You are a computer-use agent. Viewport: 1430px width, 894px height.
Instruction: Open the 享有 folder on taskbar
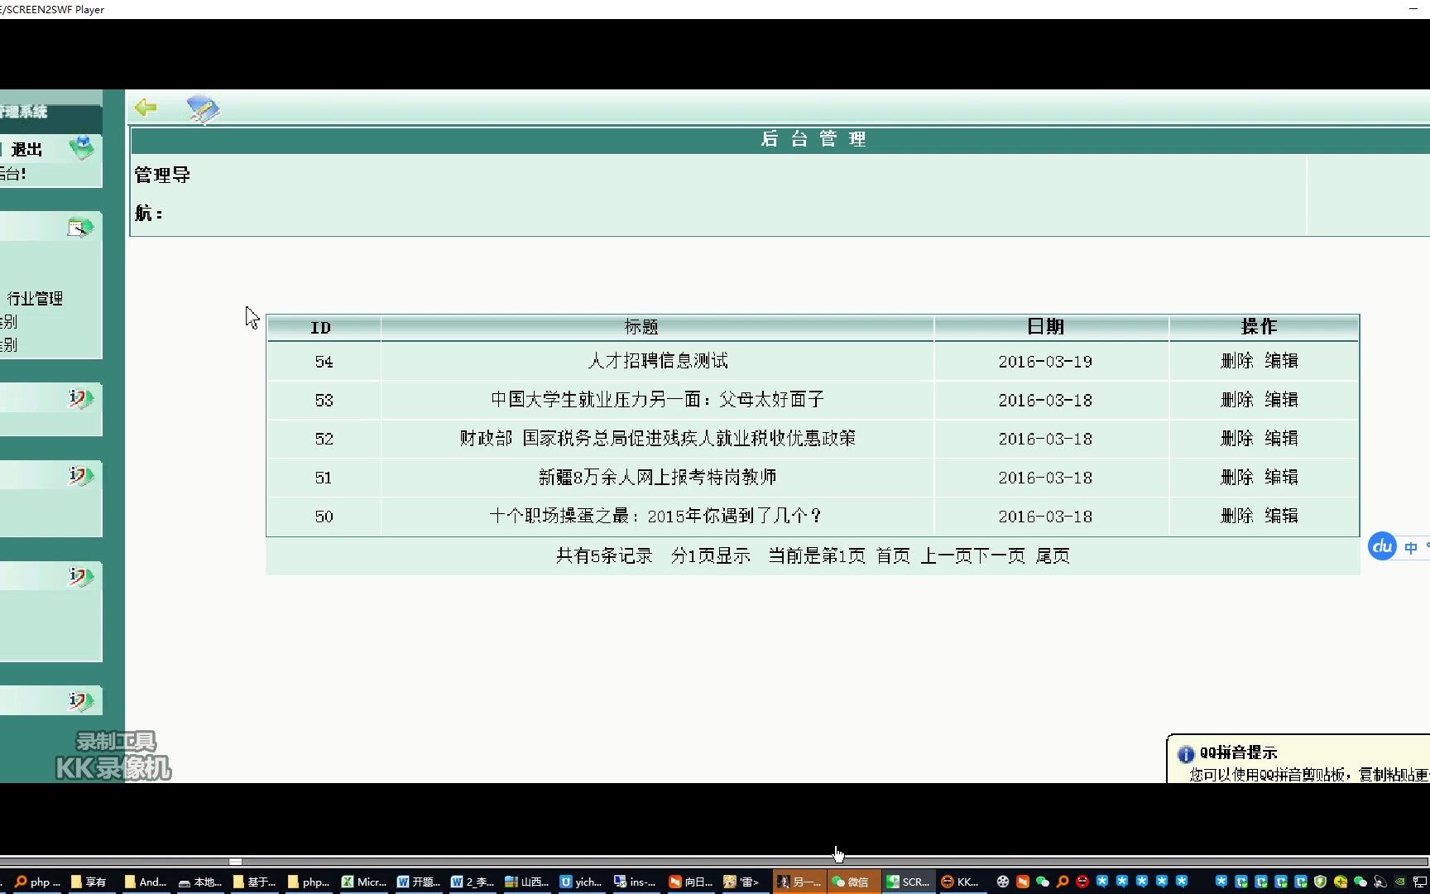tap(89, 882)
